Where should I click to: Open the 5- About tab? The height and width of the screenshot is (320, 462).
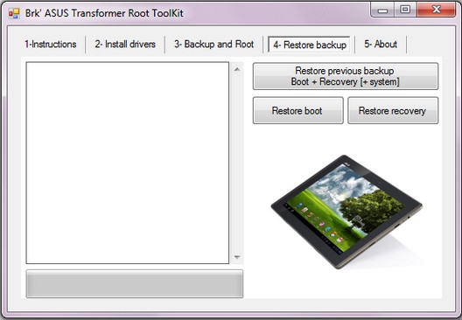tap(381, 45)
